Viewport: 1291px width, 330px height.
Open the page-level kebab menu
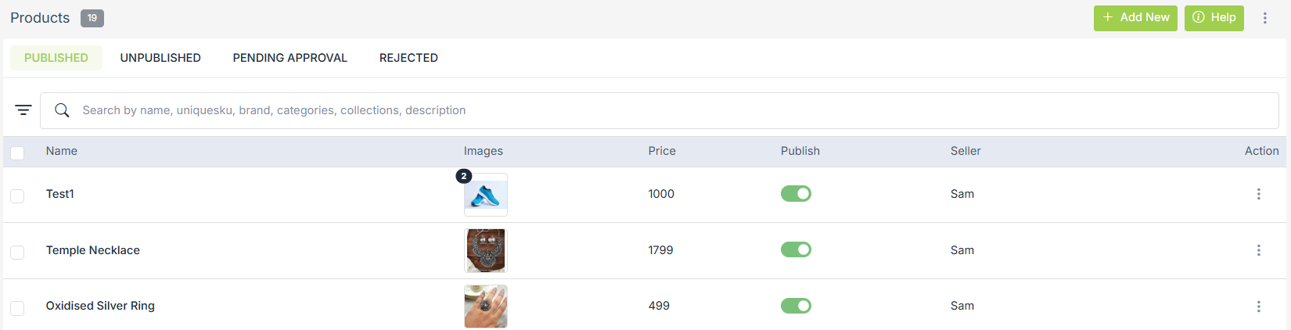point(1264,18)
